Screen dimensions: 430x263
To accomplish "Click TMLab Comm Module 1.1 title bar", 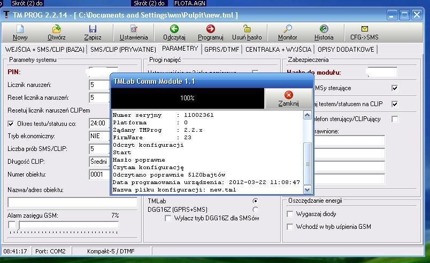I will (212, 81).
